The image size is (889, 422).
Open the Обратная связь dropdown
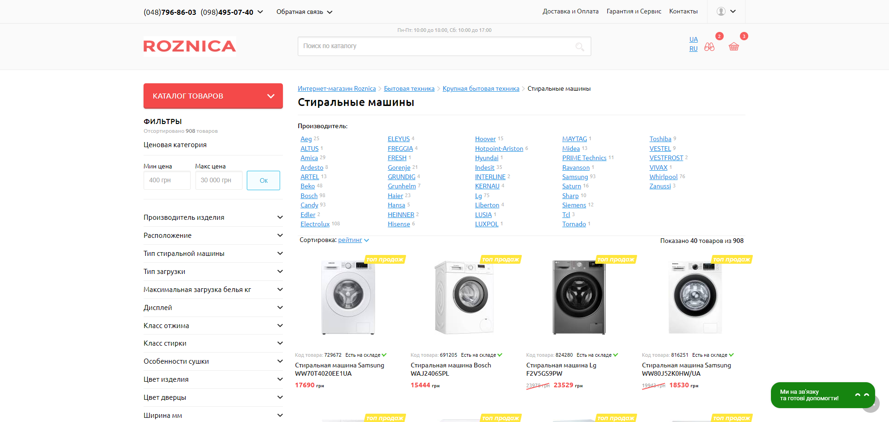point(304,12)
